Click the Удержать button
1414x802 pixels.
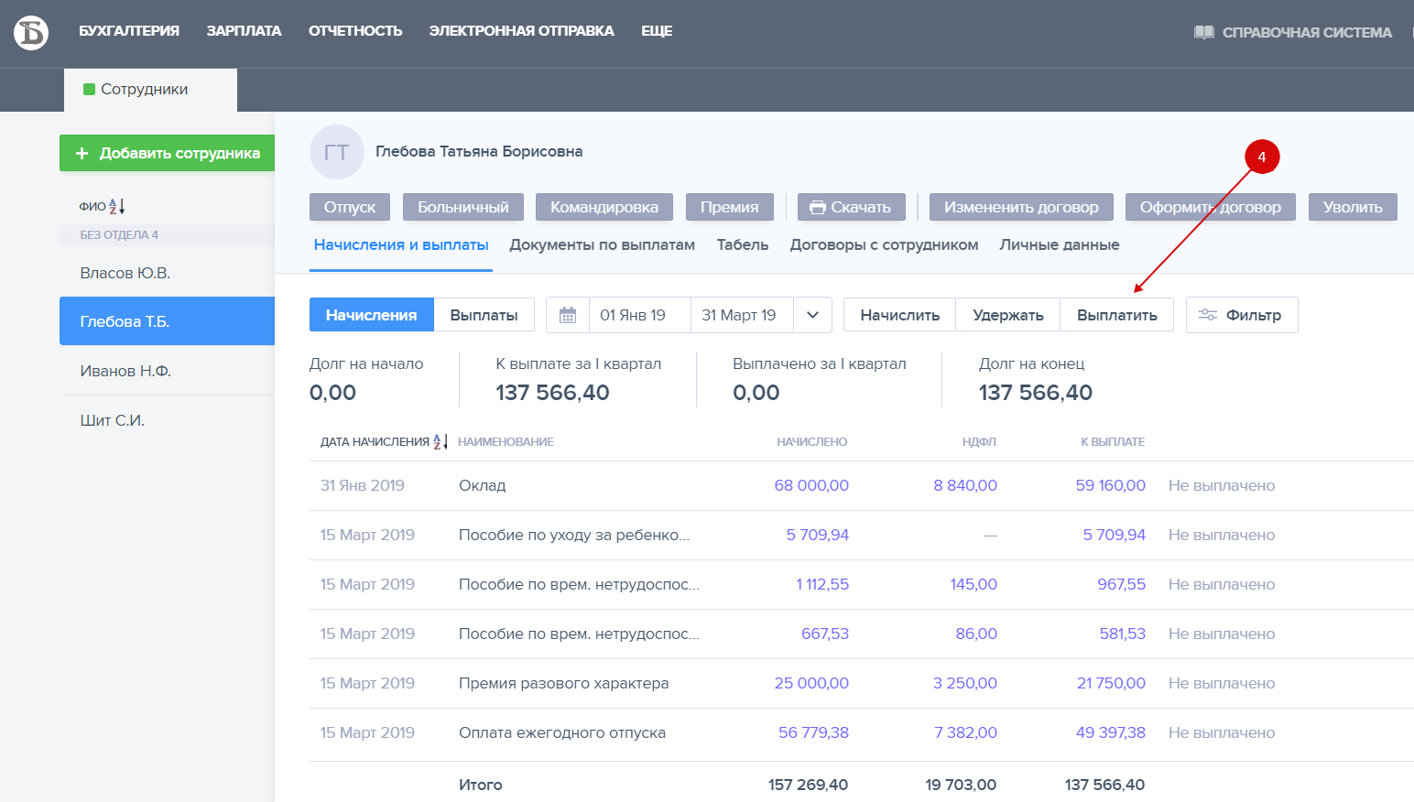pos(1008,315)
